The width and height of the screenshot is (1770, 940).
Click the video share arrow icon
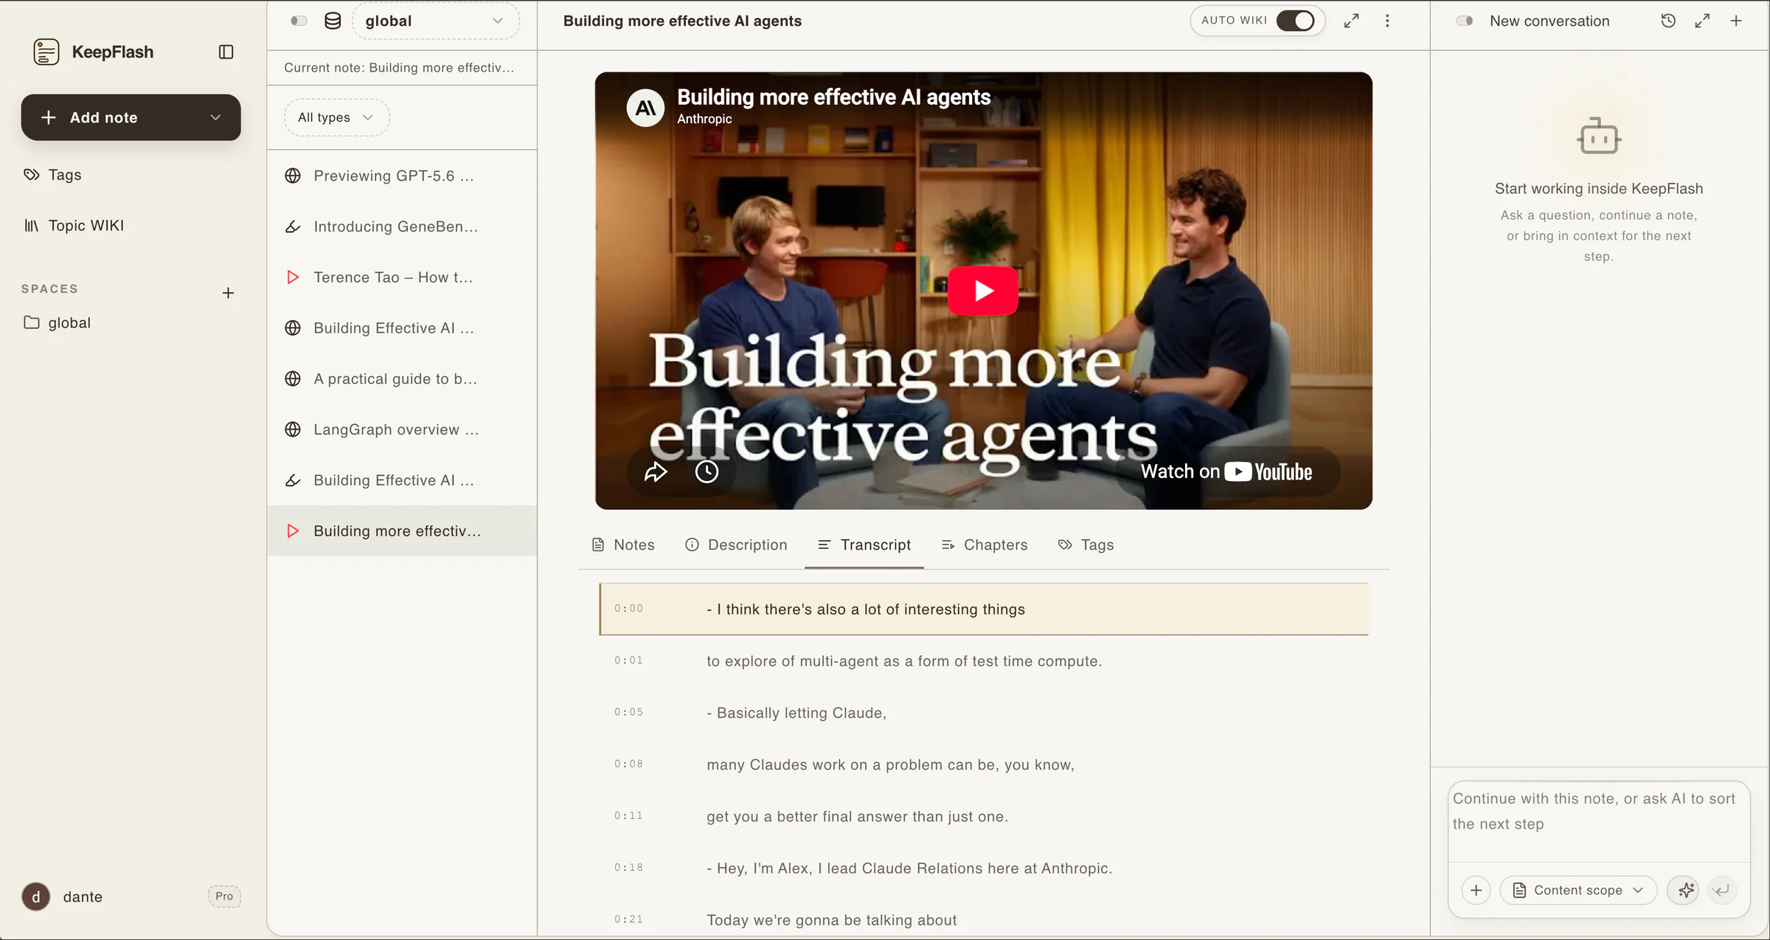coord(656,471)
